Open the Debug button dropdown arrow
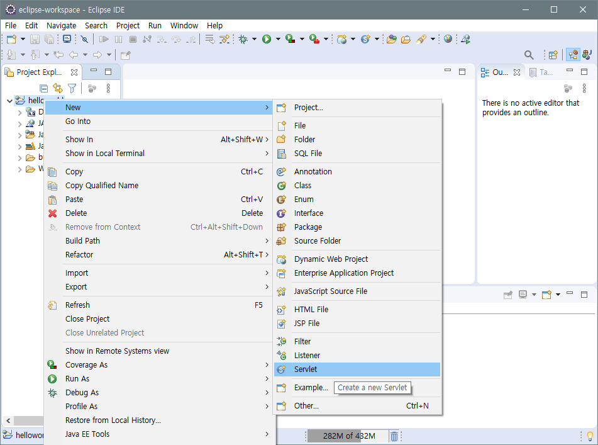This screenshot has width=598, height=445. coord(255,39)
